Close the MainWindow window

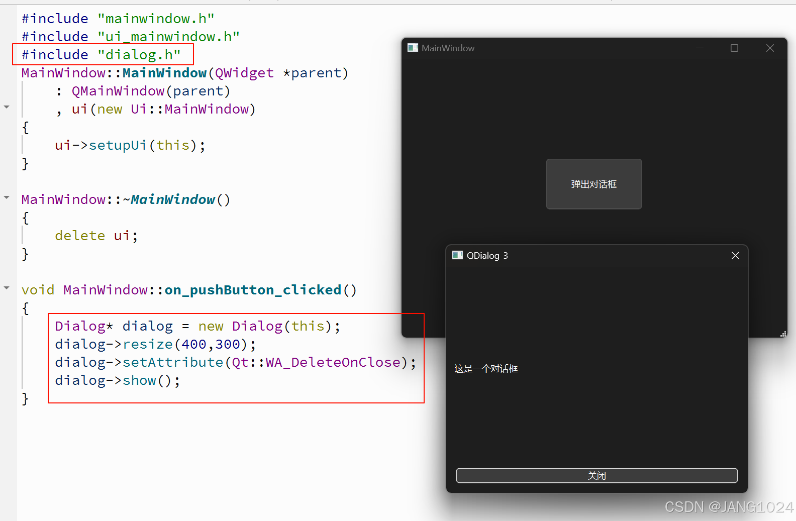[770, 48]
